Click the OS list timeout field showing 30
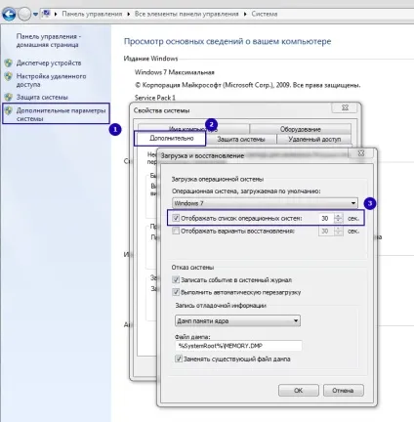Image resolution: width=414 pixels, height=422 pixels. click(x=326, y=218)
